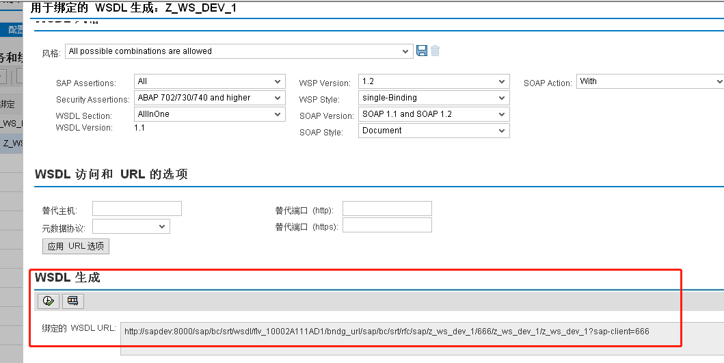
Task: Open the SOAP Version dropdown
Action: pyautogui.click(x=433, y=114)
